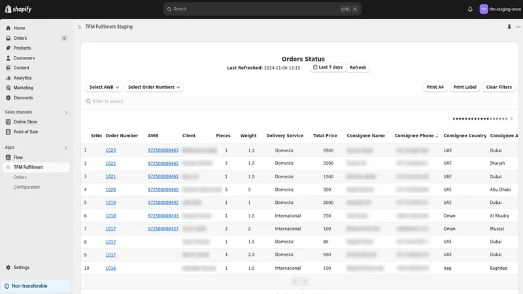The height and width of the screenshot is (294, 523).
Task: Click Baghdad cell in row 10
Action: tap(499, 268)
